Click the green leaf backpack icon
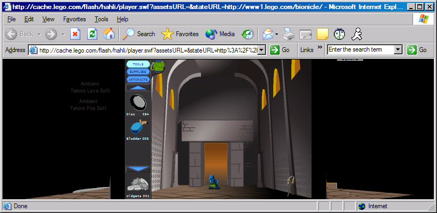The height and width of the screenshot is (213, 437). (158, 66)
